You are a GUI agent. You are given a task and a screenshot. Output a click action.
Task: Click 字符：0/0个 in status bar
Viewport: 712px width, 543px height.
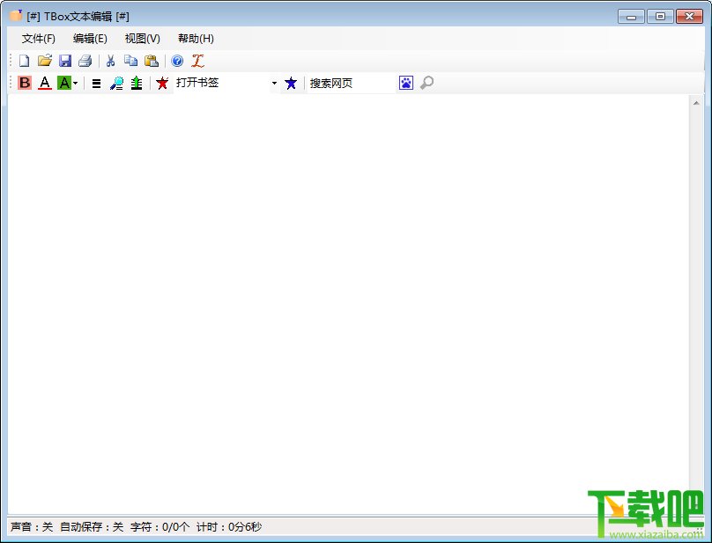click(x=159, y=527)
